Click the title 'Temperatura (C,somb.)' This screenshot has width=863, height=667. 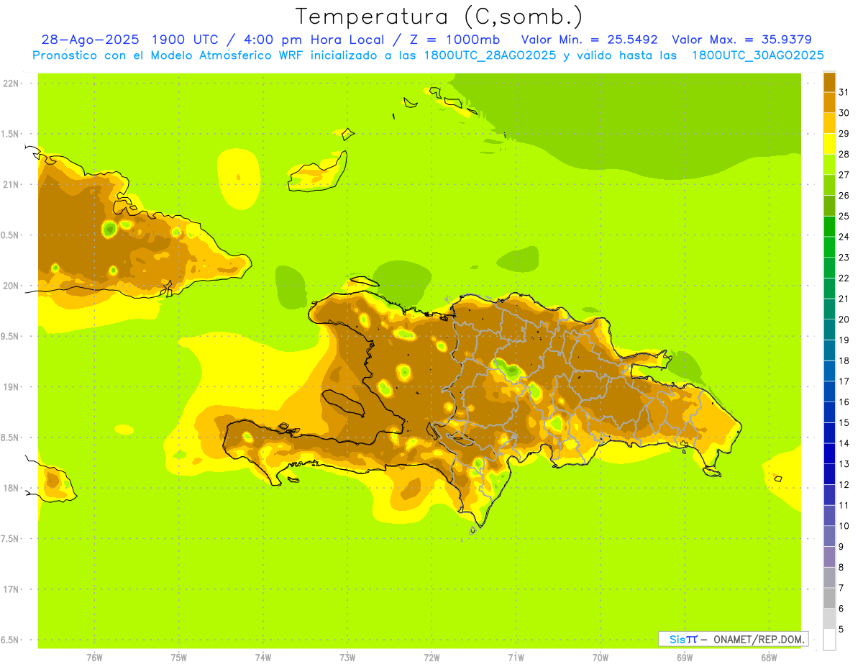point(439,16)
